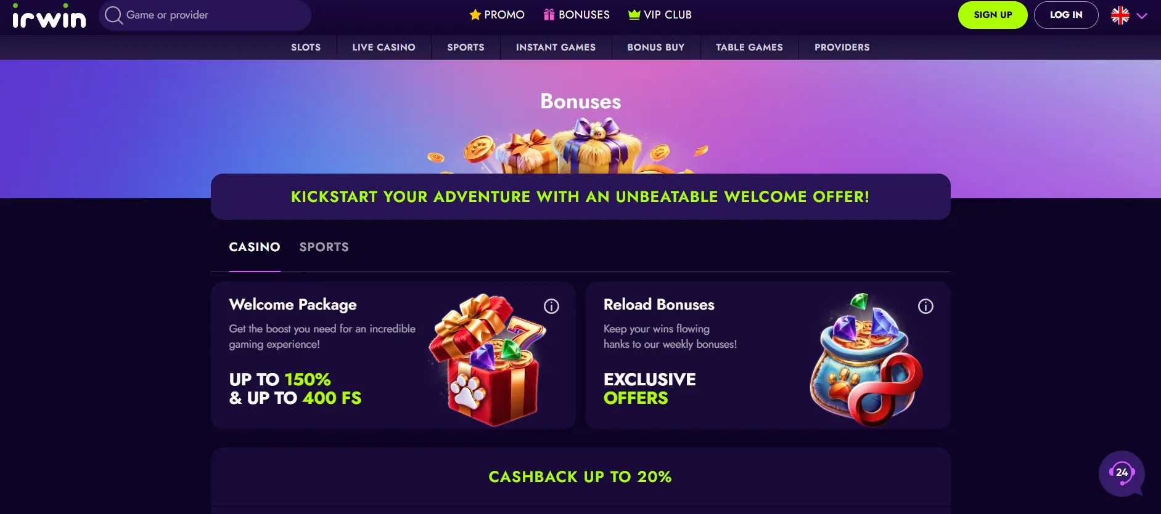This screenshot has height=514, width=1161.
Task: Click the Sign Up button
Action: [x=993, y=15]
